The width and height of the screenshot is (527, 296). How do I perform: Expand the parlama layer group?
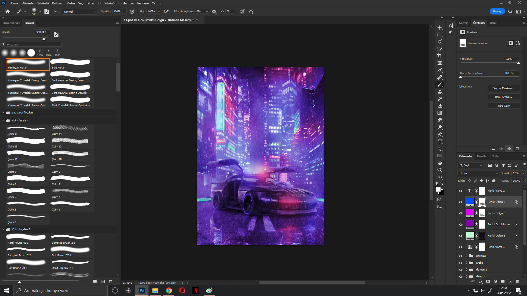coord(466,256)
